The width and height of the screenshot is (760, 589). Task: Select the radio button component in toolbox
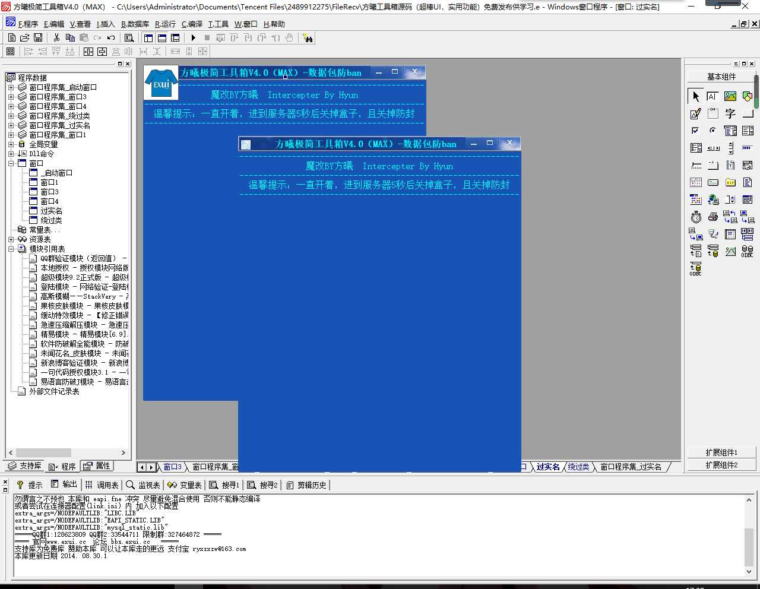click(x=713, y=131)
